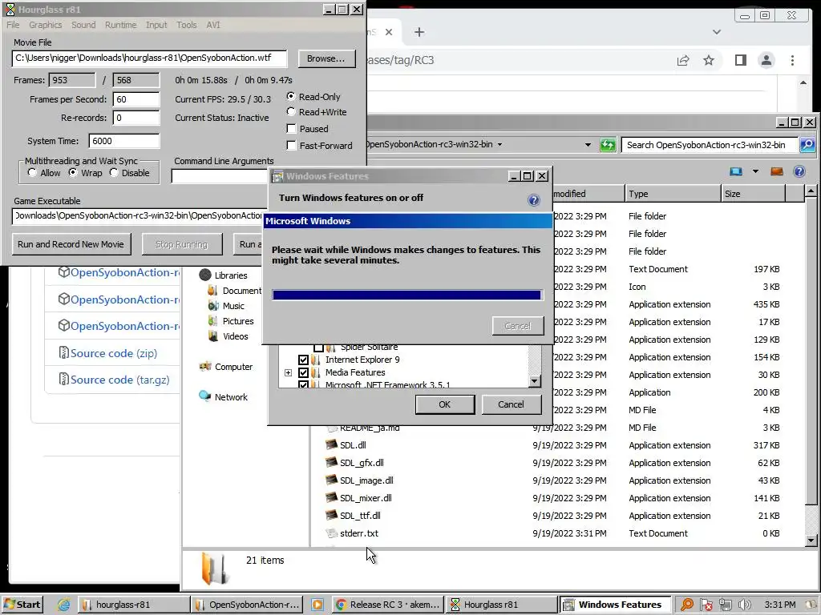Select Disable multithreading option
Screen dimensions: 821x615
pyautogui.click(x=114, y=173)
